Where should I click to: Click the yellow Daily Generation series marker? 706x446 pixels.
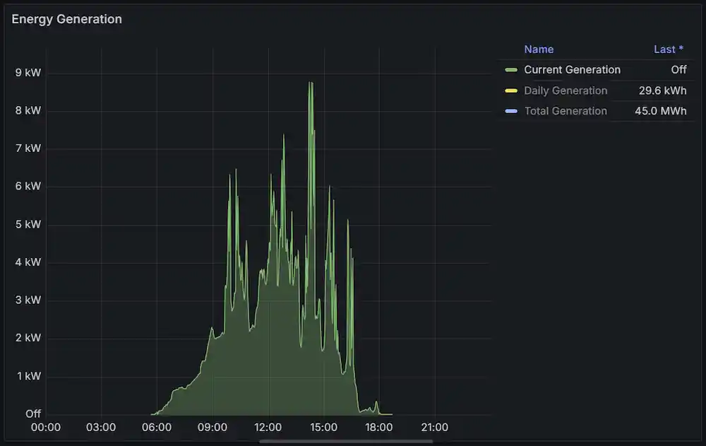pyautogui.click(x=511, y=90)
